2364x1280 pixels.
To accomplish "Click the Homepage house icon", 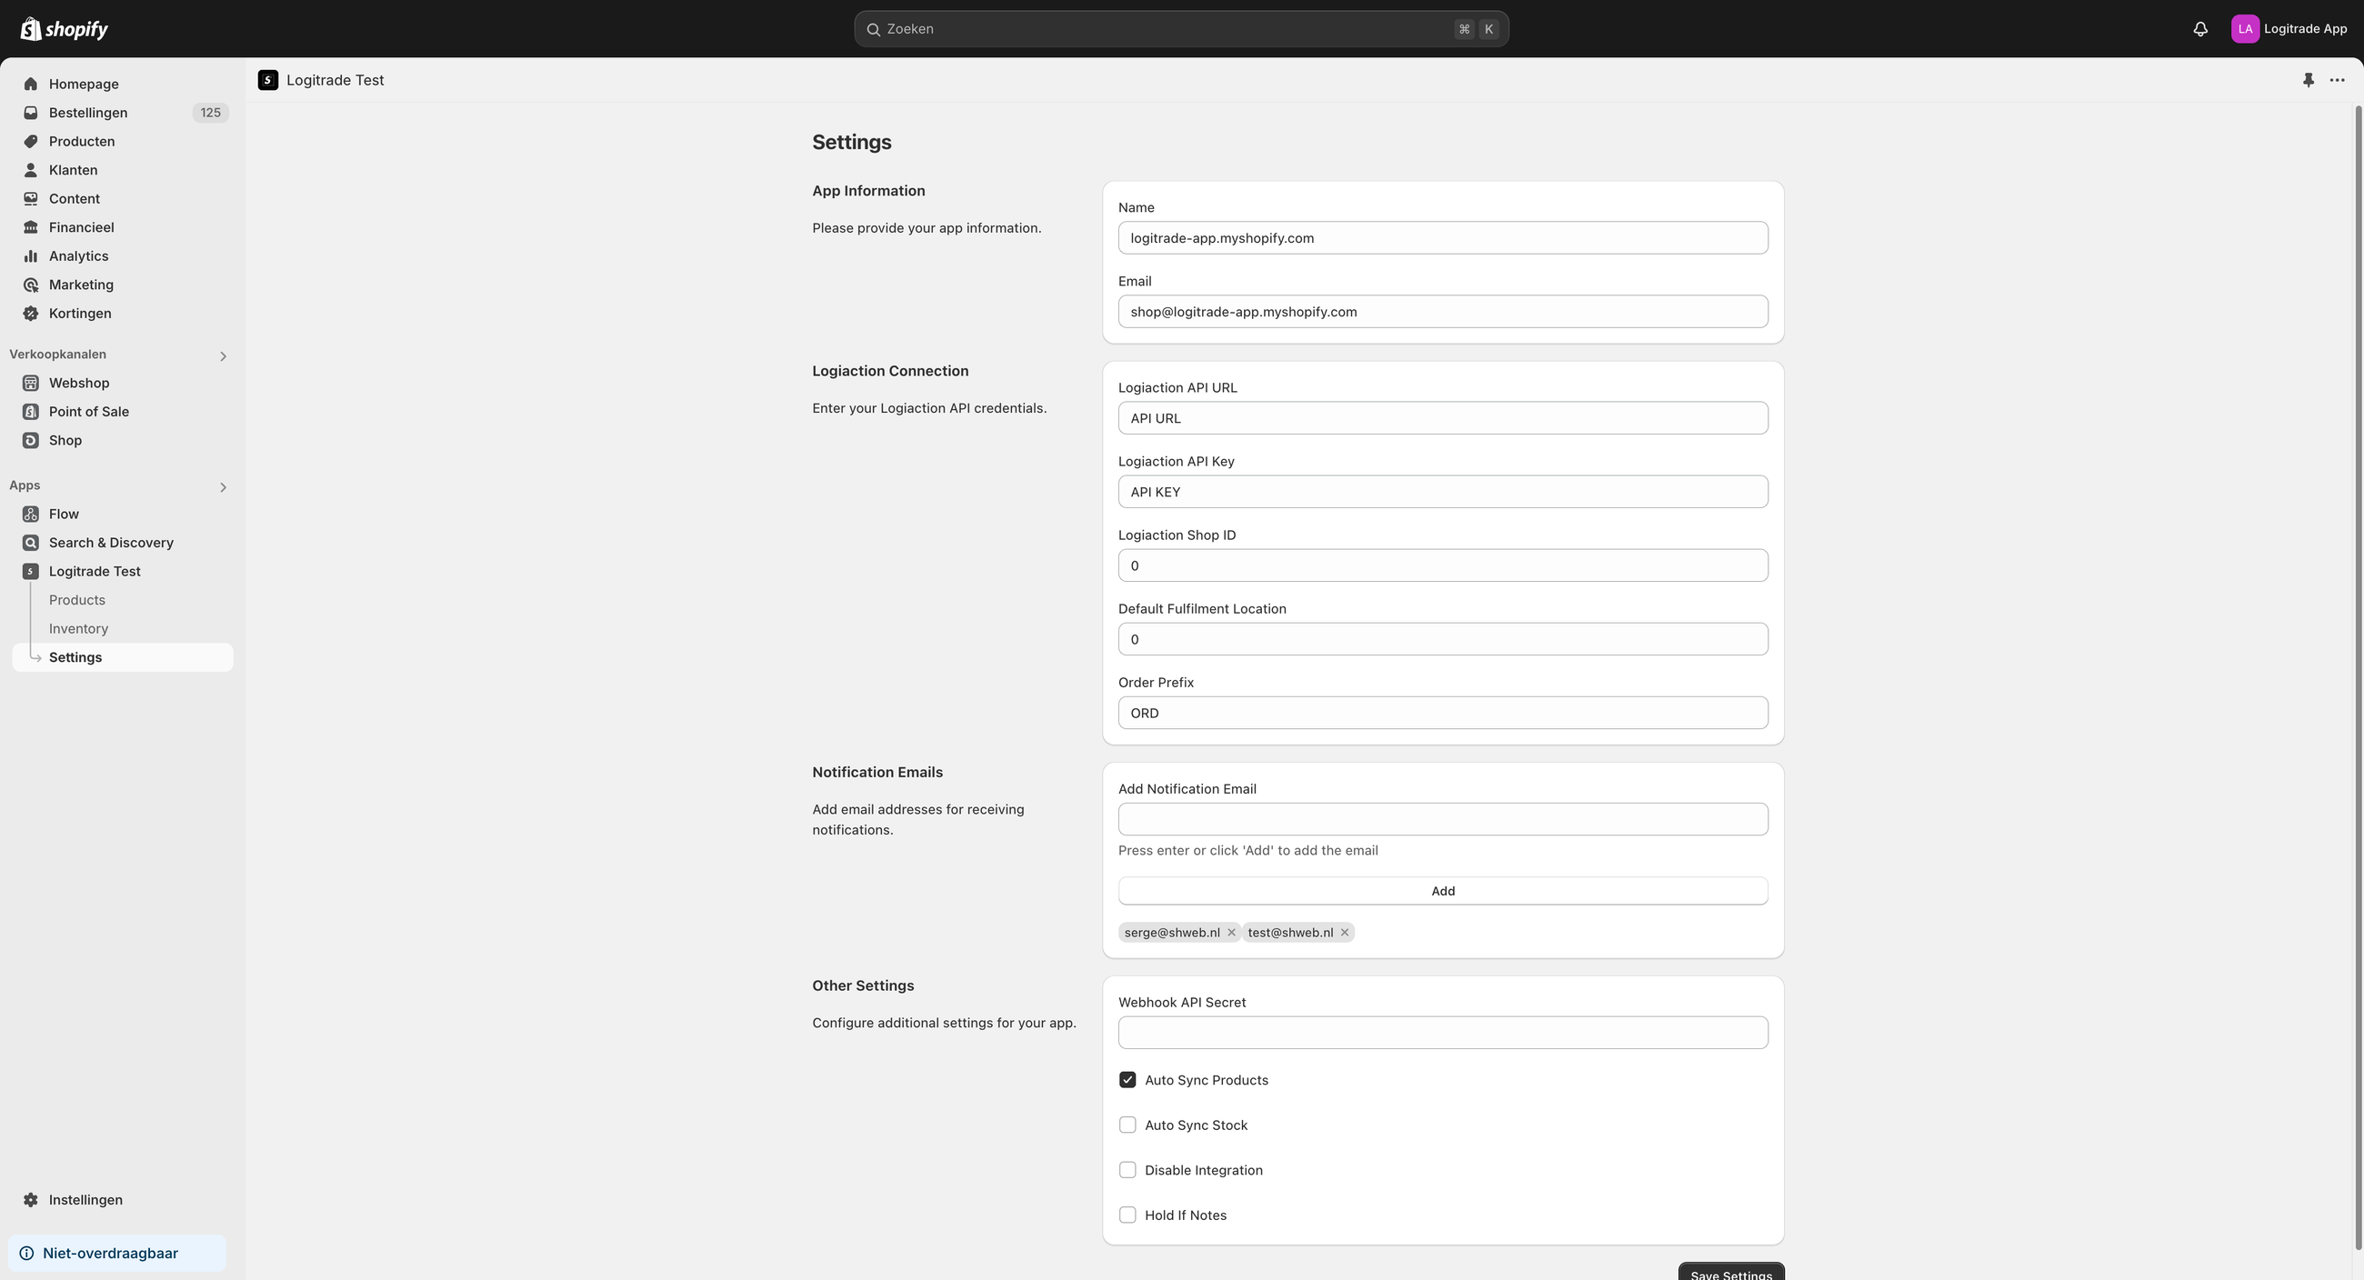I will pos(30,85).
